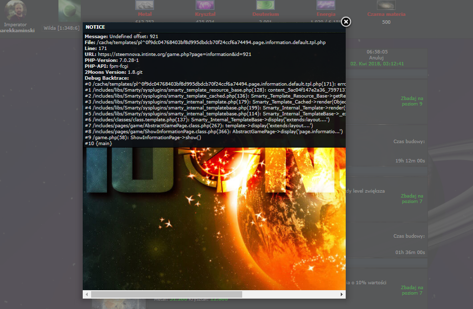The image size is (473, 309).
Task: Click backtrace entry #9 game.php(58)
Action: tap(143, 138)
